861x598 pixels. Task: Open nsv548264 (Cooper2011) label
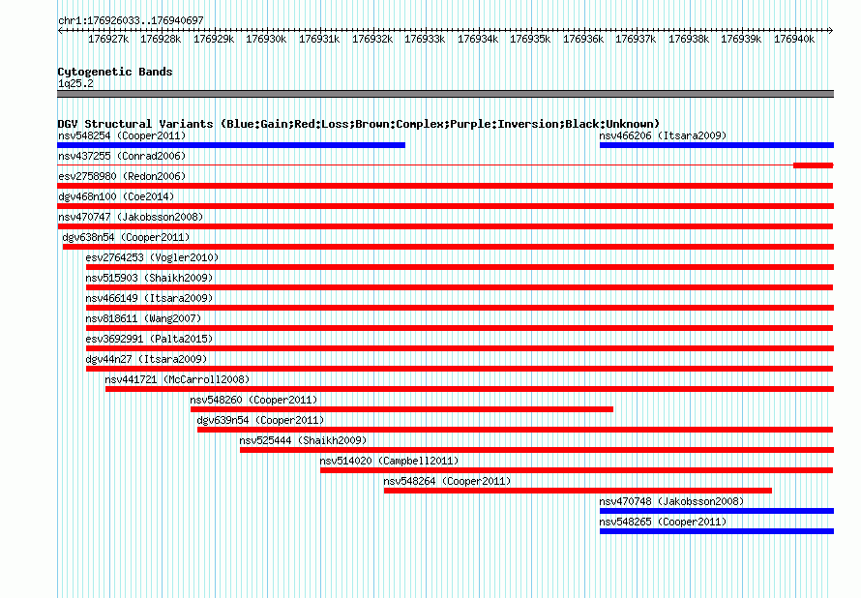pos(447,481)
